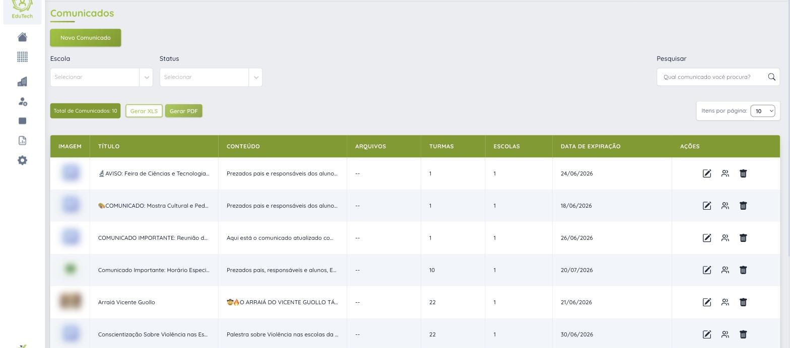790x348 pixels.
Task: Click the Gerar PDF button
Action: pos(183,111)
